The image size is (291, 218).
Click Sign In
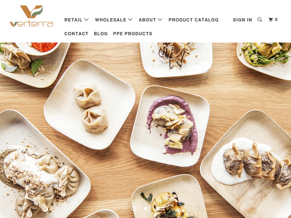coord(242,20)
